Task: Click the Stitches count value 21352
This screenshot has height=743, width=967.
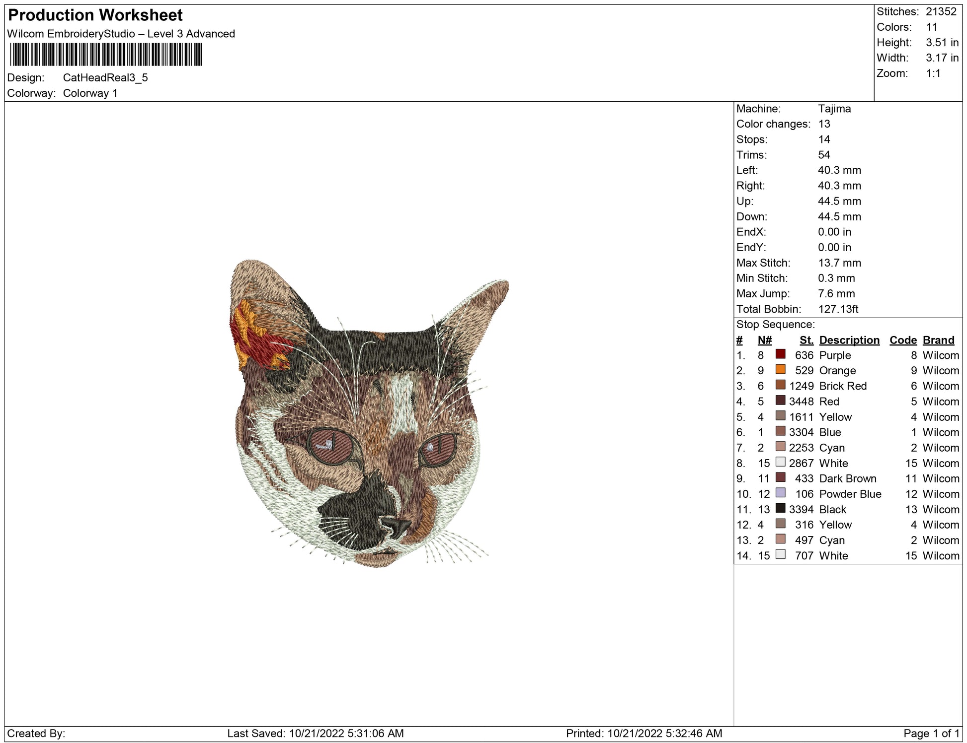Action: 941,11
